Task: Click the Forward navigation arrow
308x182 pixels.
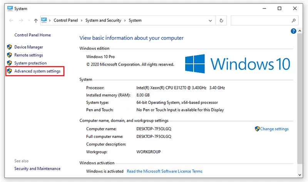Action: pyautogui.click(x=21, y=20)
